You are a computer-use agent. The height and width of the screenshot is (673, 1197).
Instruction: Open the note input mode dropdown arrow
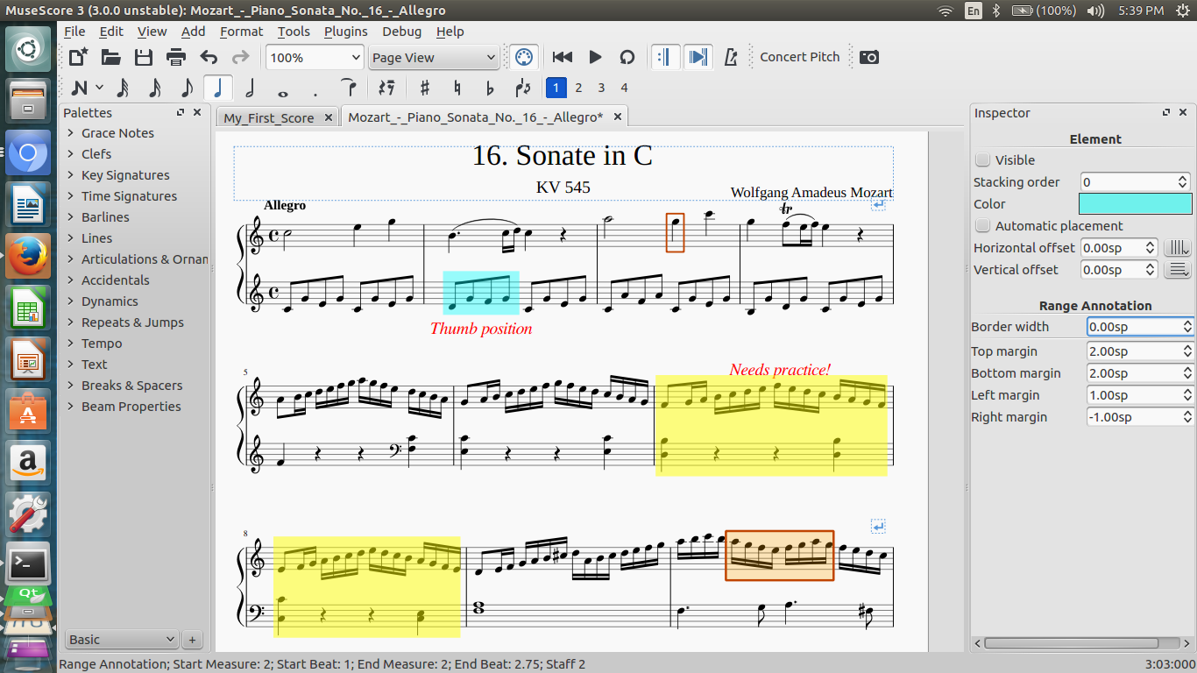(99, 87)
